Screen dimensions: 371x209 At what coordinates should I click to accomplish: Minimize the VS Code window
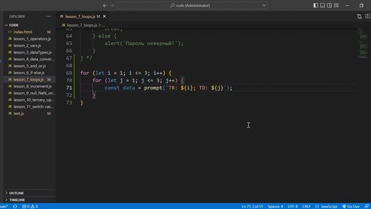(x=347, y=5)
